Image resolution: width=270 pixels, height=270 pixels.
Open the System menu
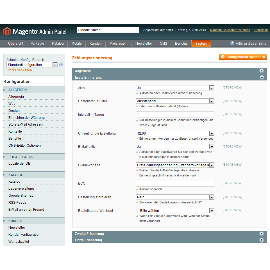pyautogui.click(x=201, y=43)
